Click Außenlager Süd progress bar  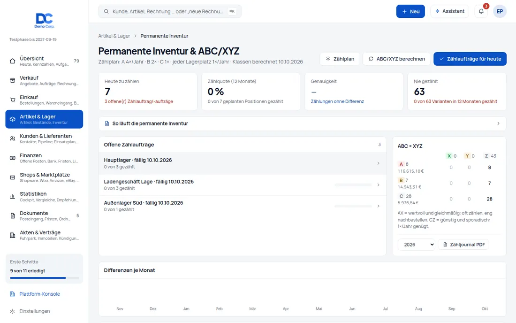pyautogui.click(x=353, y=206)
